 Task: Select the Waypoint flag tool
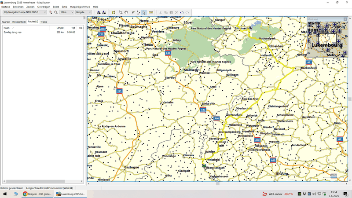(x=133, y=12)
